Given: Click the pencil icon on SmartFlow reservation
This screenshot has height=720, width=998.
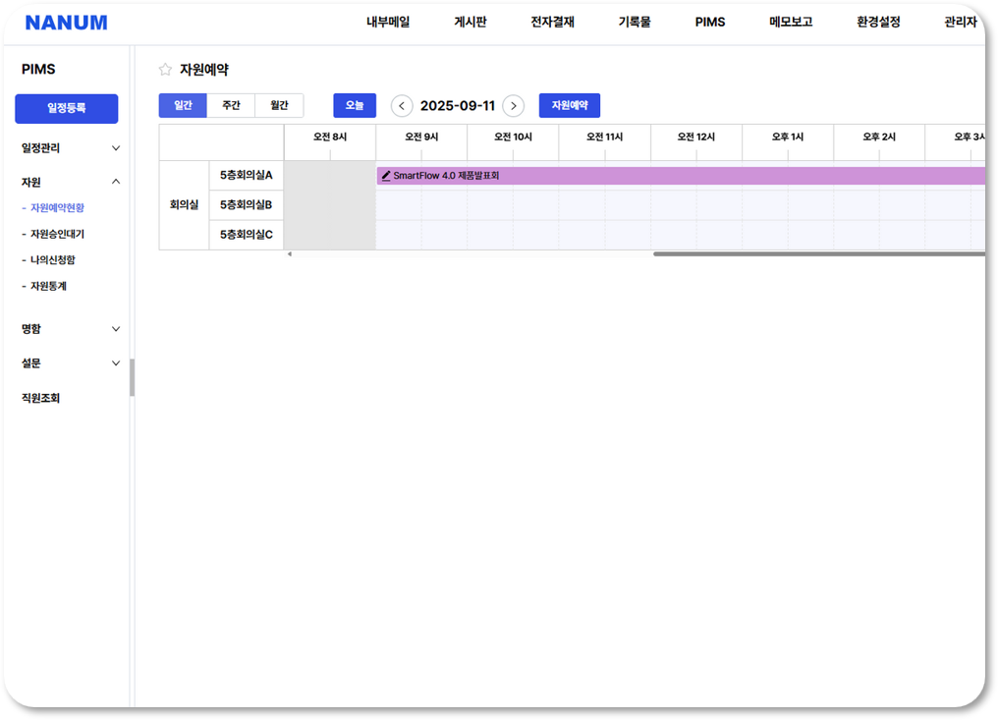Looking at the screenshot, I should (x=386, y=176).
